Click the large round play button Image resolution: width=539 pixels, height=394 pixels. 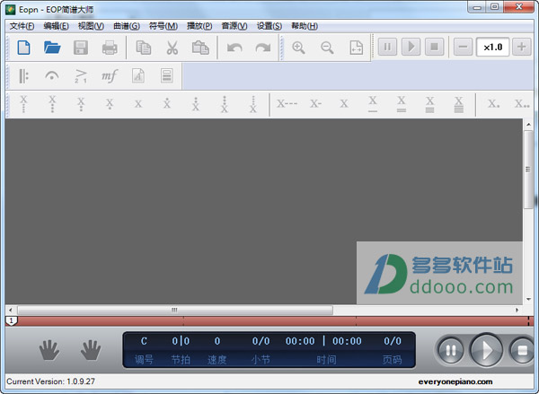(486, 350)
